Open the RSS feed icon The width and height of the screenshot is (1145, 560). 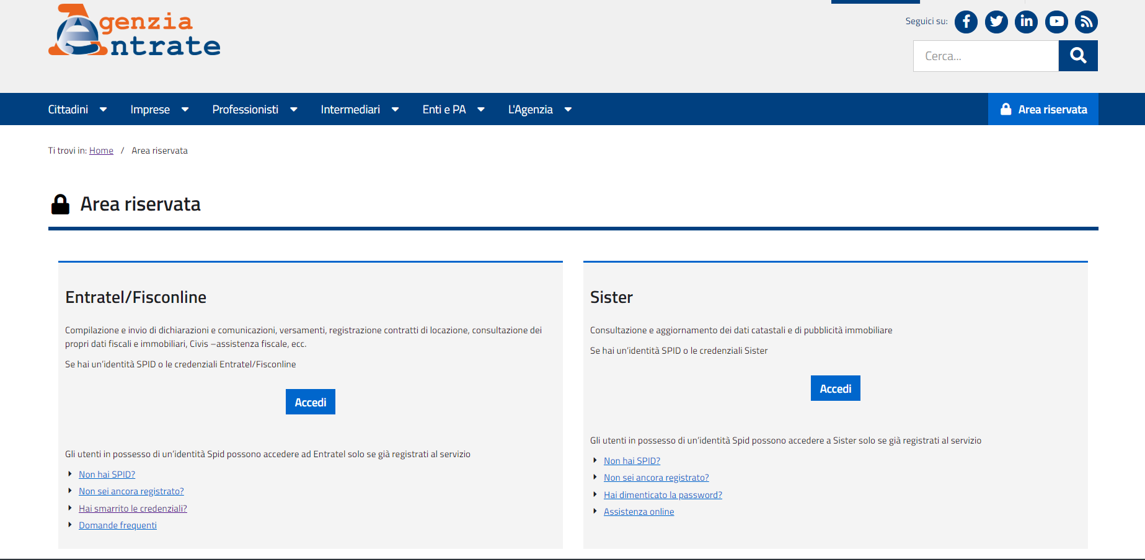click(1086, 22)
